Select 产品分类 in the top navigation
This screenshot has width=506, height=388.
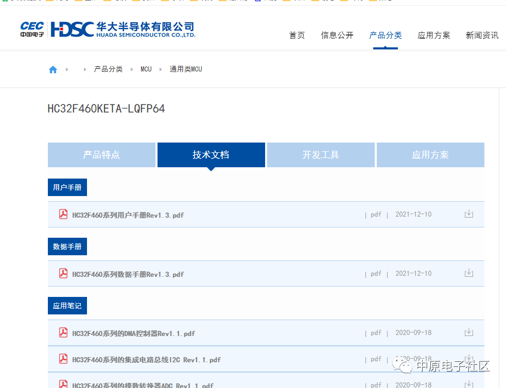click(x=386, y=35)
